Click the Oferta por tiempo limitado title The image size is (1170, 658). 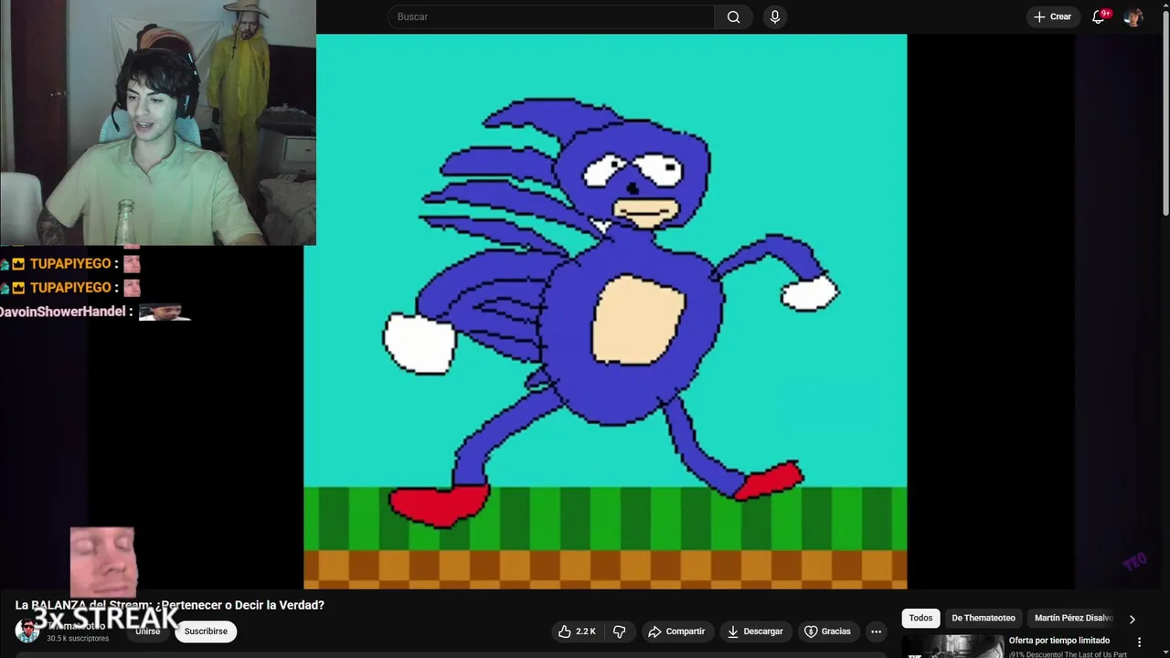[x=1059, y=641]
